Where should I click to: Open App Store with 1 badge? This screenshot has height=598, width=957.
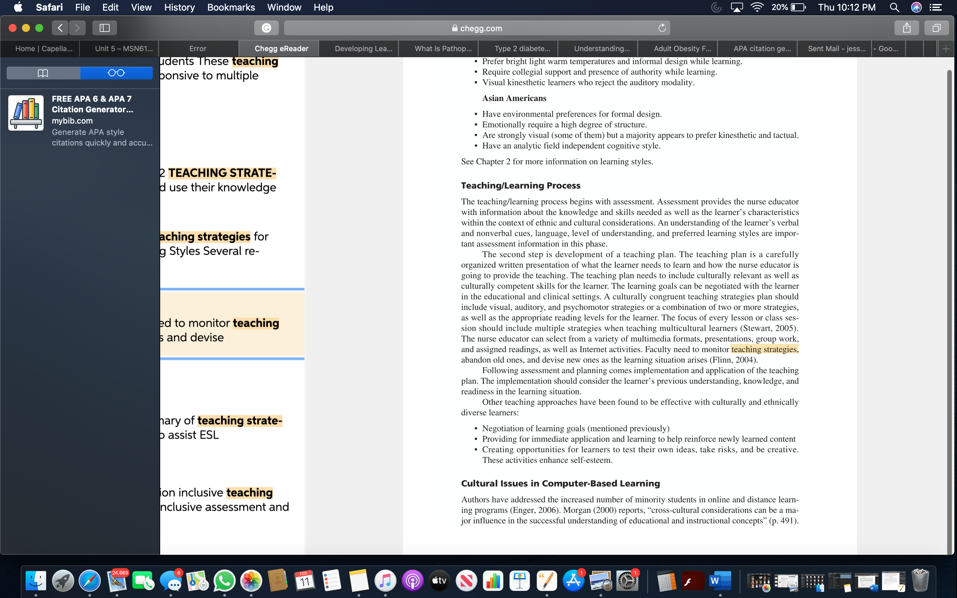(x=574, y=581)
